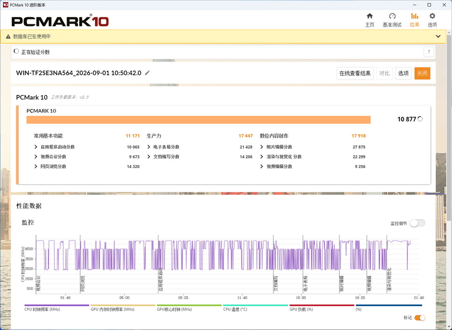
Task: Click the warning triangle icon
Action: click(x=8, y=37)
